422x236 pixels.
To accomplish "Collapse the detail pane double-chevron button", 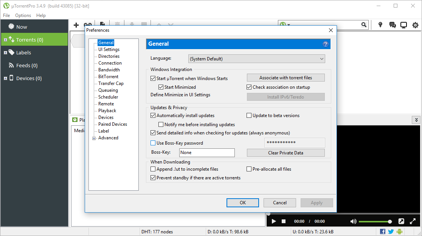I will click(x=416, y=120).
